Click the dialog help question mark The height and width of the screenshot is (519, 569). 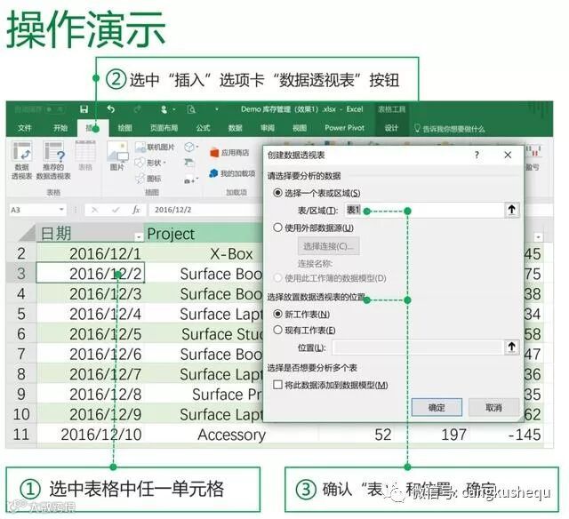[x=477, y=156]
